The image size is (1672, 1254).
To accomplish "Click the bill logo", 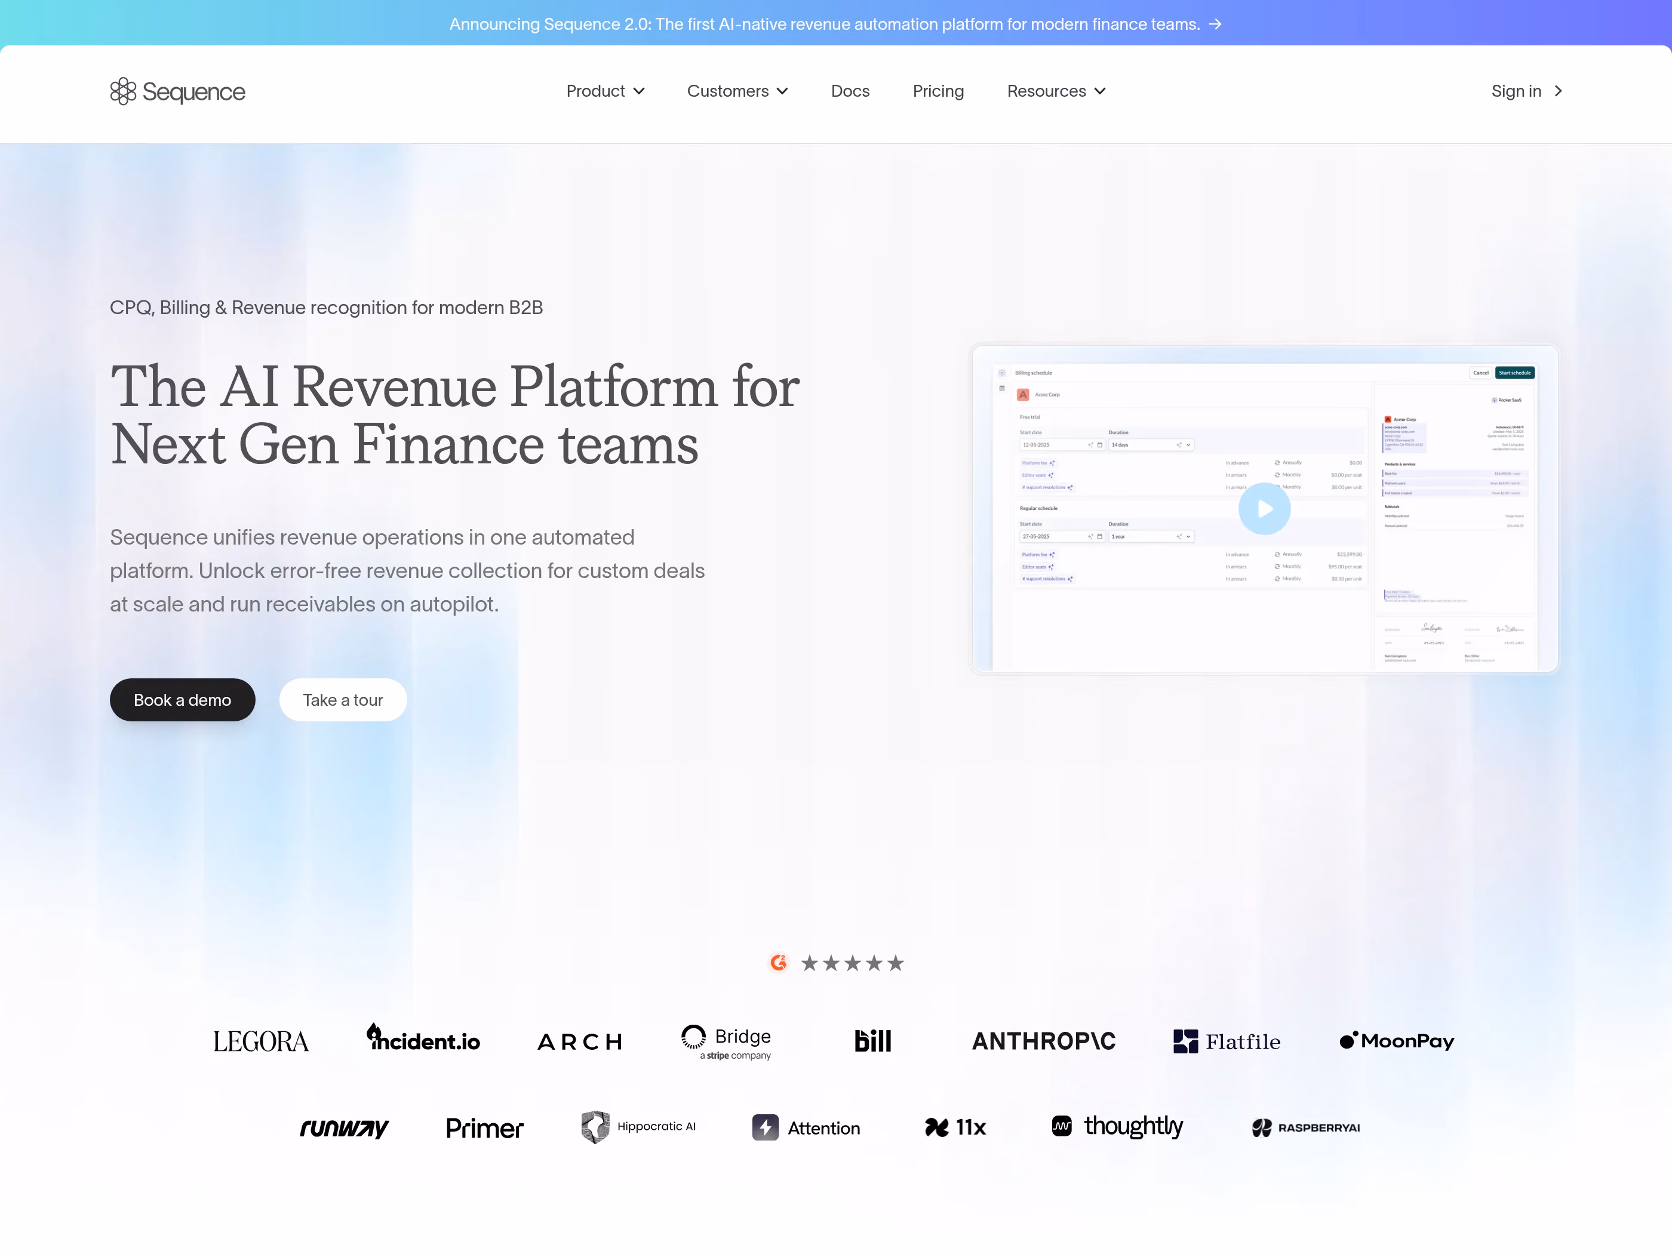I will 873,1041.
